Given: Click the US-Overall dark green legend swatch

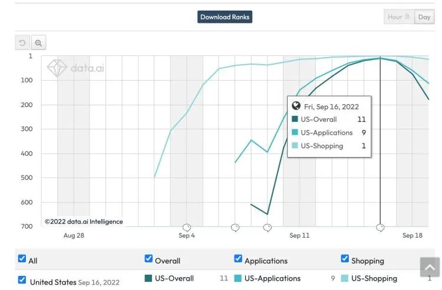Looking at the screenshot, I should [x=149, y=278].
